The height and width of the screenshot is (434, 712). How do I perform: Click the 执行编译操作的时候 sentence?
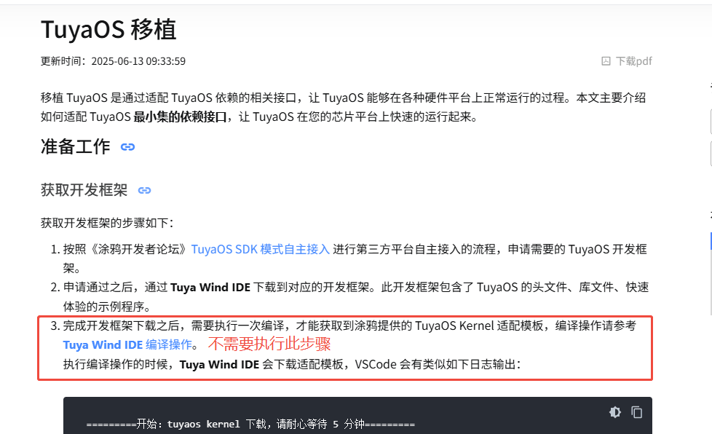[291, 365]
